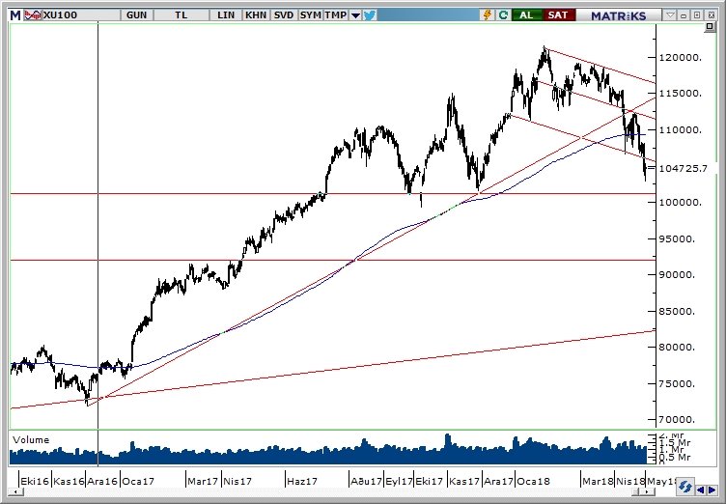The image size is (726, 504).
Task: Change the GUN period setting
Action: point(136,15)
